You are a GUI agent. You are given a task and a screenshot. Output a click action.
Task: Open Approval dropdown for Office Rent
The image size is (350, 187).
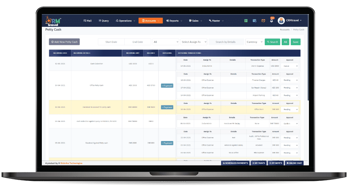coord(289,110)
